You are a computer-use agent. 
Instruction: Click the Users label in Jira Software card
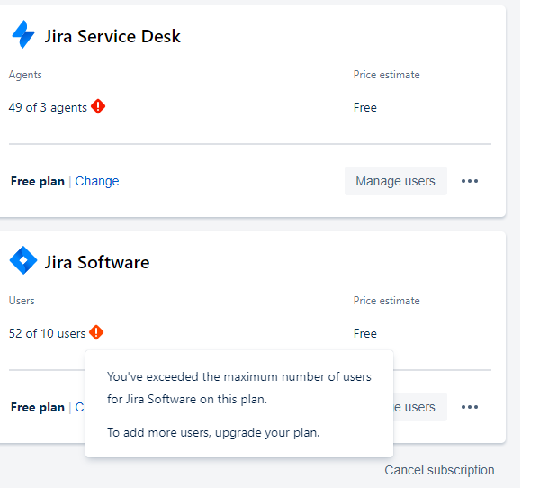coord(22,301)
